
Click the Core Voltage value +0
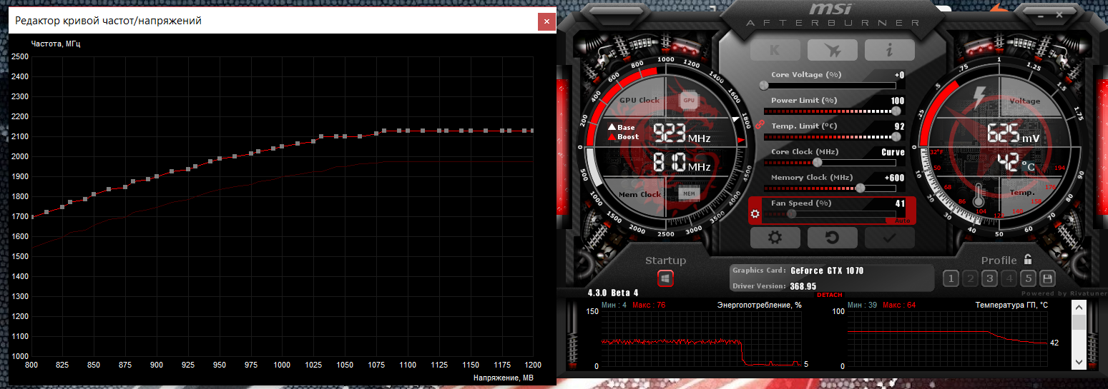899,75
